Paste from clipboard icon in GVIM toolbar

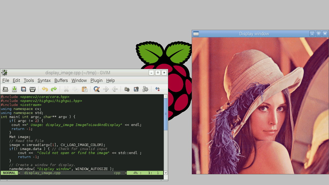point(84,89)
